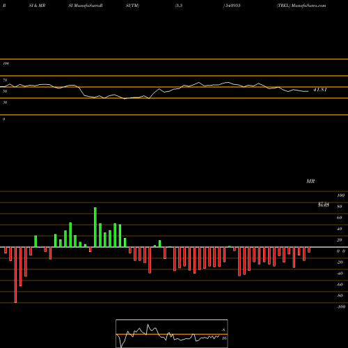This screenshot has width=348, height=348.
Task: Click the MR axis label 40
Action: click(339, 229)
